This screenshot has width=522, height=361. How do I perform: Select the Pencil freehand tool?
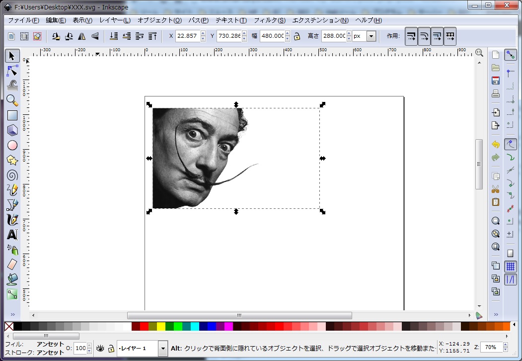click(12, 190)
